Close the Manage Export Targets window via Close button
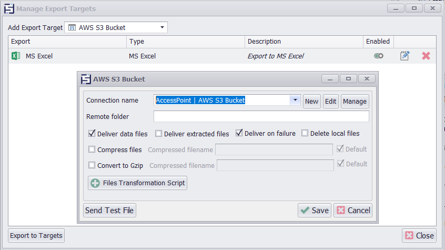This screenshot has width=445, height=250. click(419, 235)
